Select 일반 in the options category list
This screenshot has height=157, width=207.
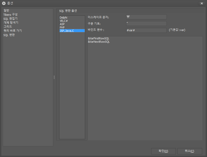[x=6, y=10]
